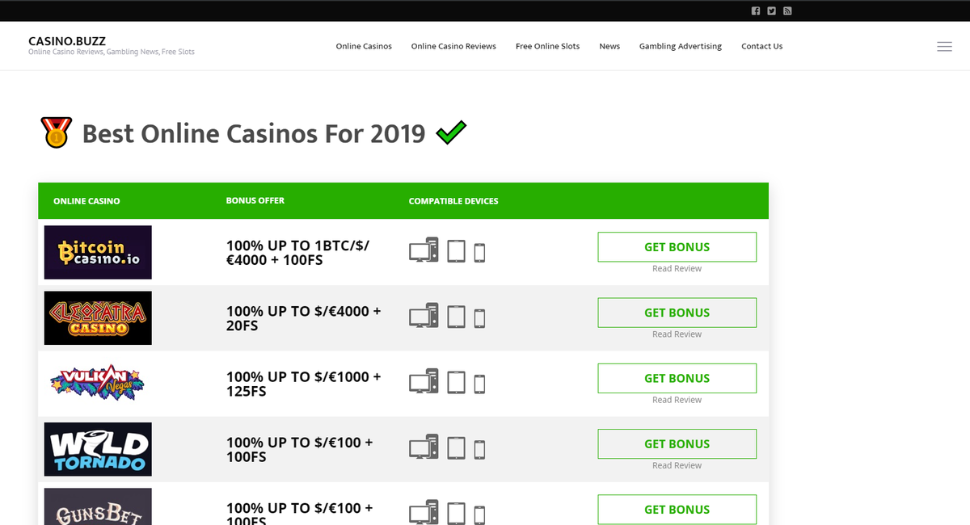970x525 pixels.
Task: Open the hamburger menu icon
Action: 944,47
